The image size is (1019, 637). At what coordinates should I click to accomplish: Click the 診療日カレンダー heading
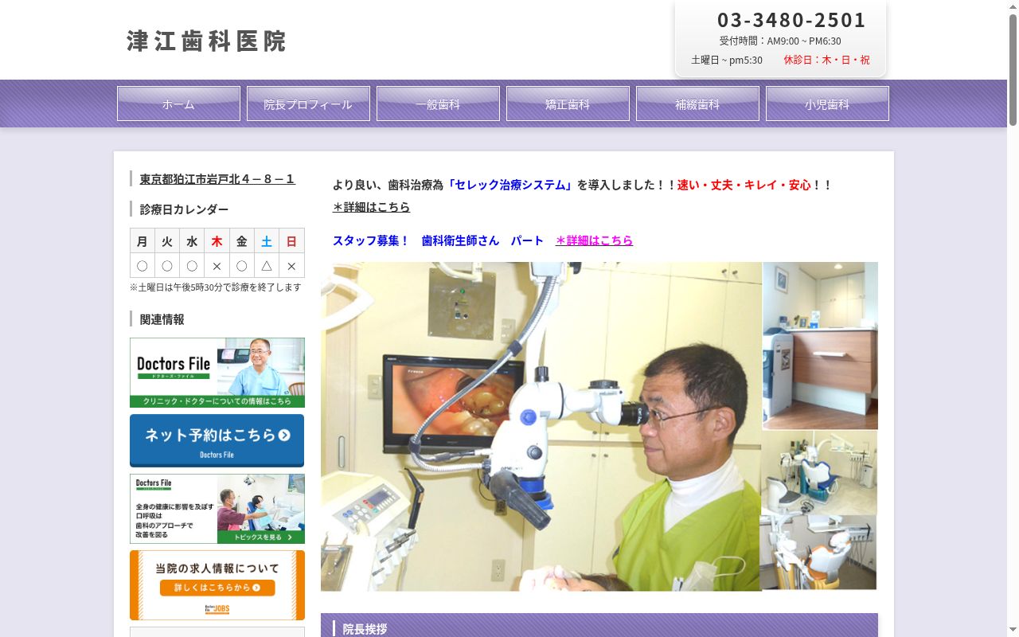coord(184,209)
